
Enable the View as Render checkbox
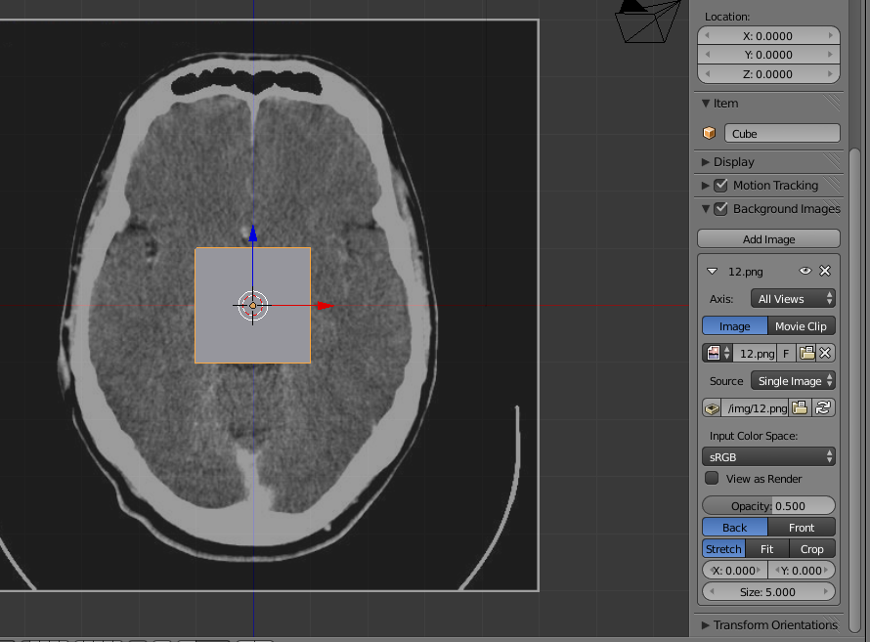(712, 478)
